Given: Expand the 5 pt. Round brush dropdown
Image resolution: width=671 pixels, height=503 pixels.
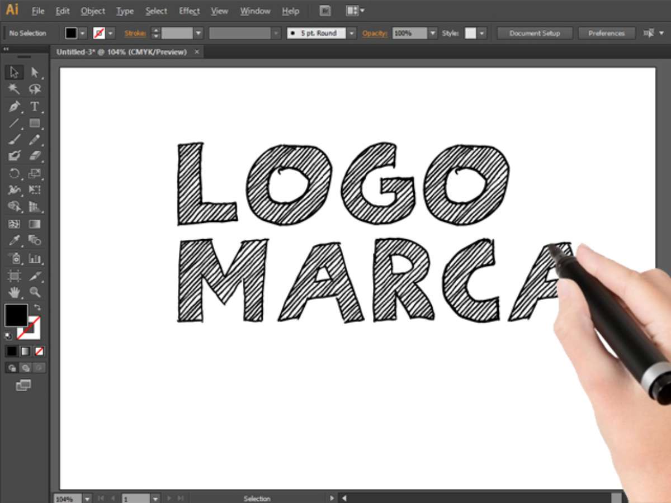Looking at the screenshot, I should [x=351, y=34].
